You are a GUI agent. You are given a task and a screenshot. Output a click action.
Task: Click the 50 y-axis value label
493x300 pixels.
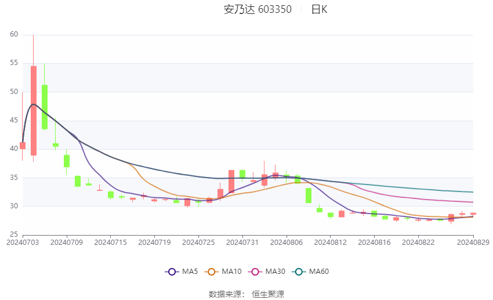pos(14,92)
